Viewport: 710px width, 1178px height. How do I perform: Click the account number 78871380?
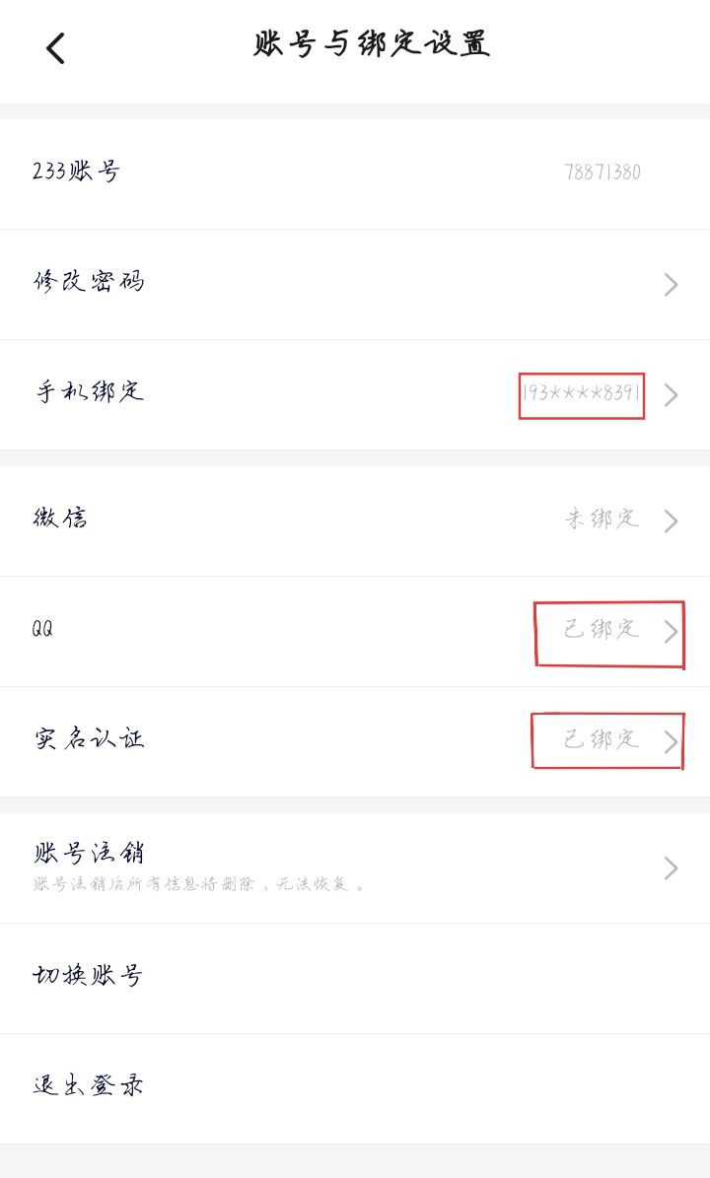click(x=602, y=173)
